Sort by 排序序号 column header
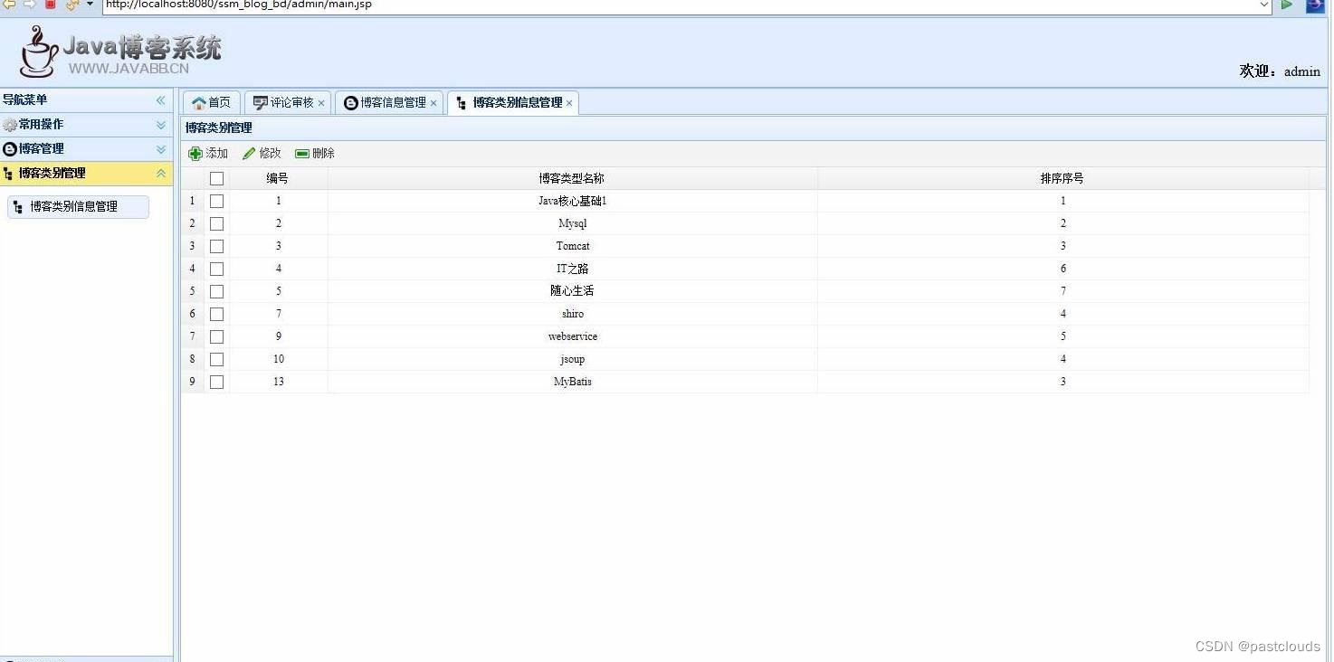The image size is (1334, 662). pos(1062,179)
